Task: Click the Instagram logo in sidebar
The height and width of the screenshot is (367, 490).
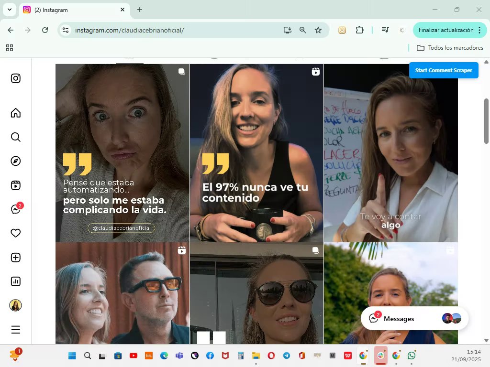Action: [x=16, y=78]
